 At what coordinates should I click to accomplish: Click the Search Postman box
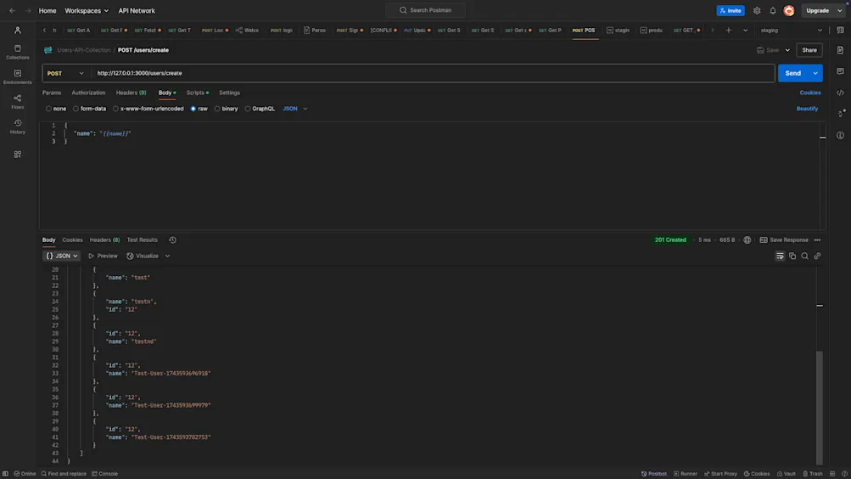coord(426,10)
